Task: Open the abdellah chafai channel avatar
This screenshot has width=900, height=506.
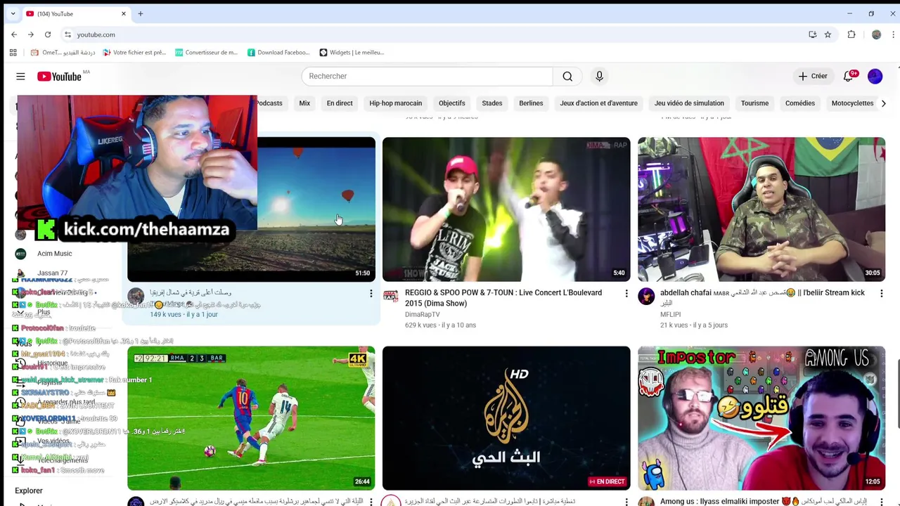Action: (646, 296)
